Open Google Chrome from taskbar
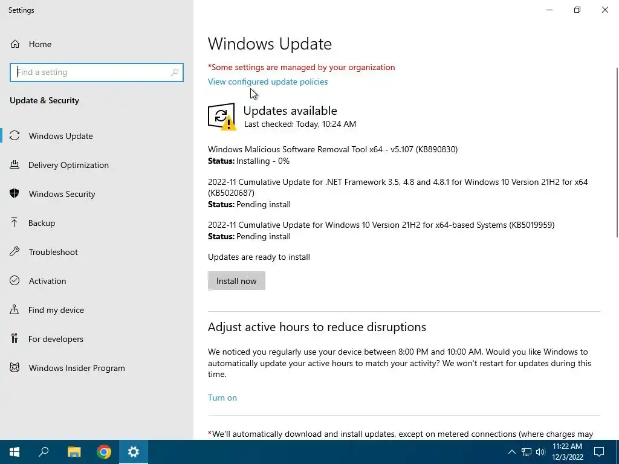The image size is (619, 464). [x=104, y=452]
